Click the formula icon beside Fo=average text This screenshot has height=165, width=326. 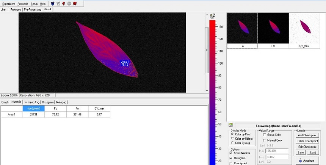click(230, 125)
